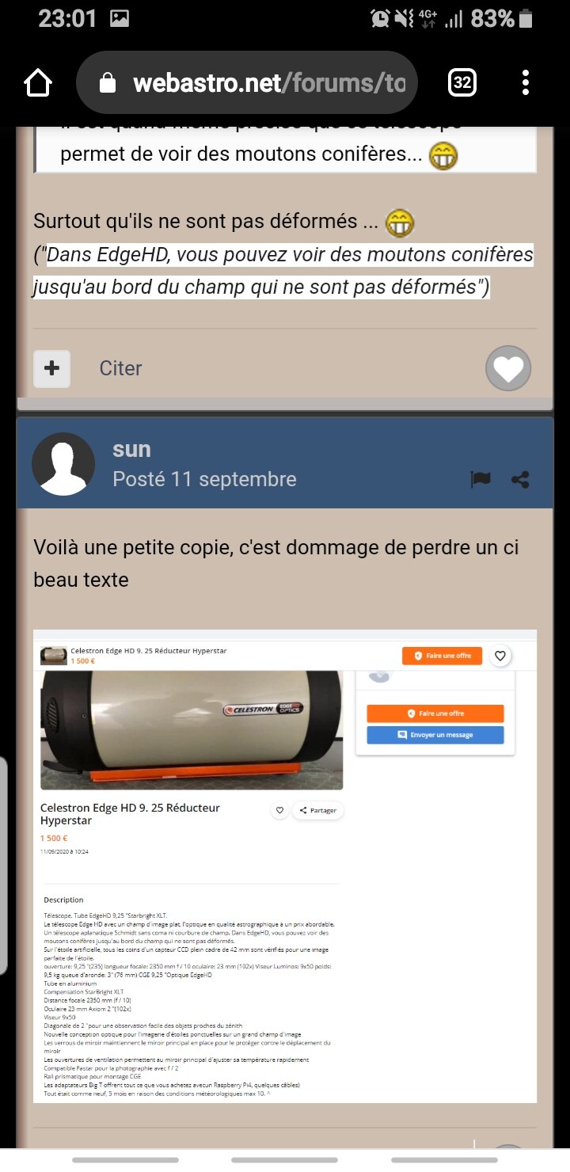The height and width of the screenshot is (1172, 570).
Task: Open the attached Celestron listing screenshot
Action: pyautogui.click(x=285, y=866)
